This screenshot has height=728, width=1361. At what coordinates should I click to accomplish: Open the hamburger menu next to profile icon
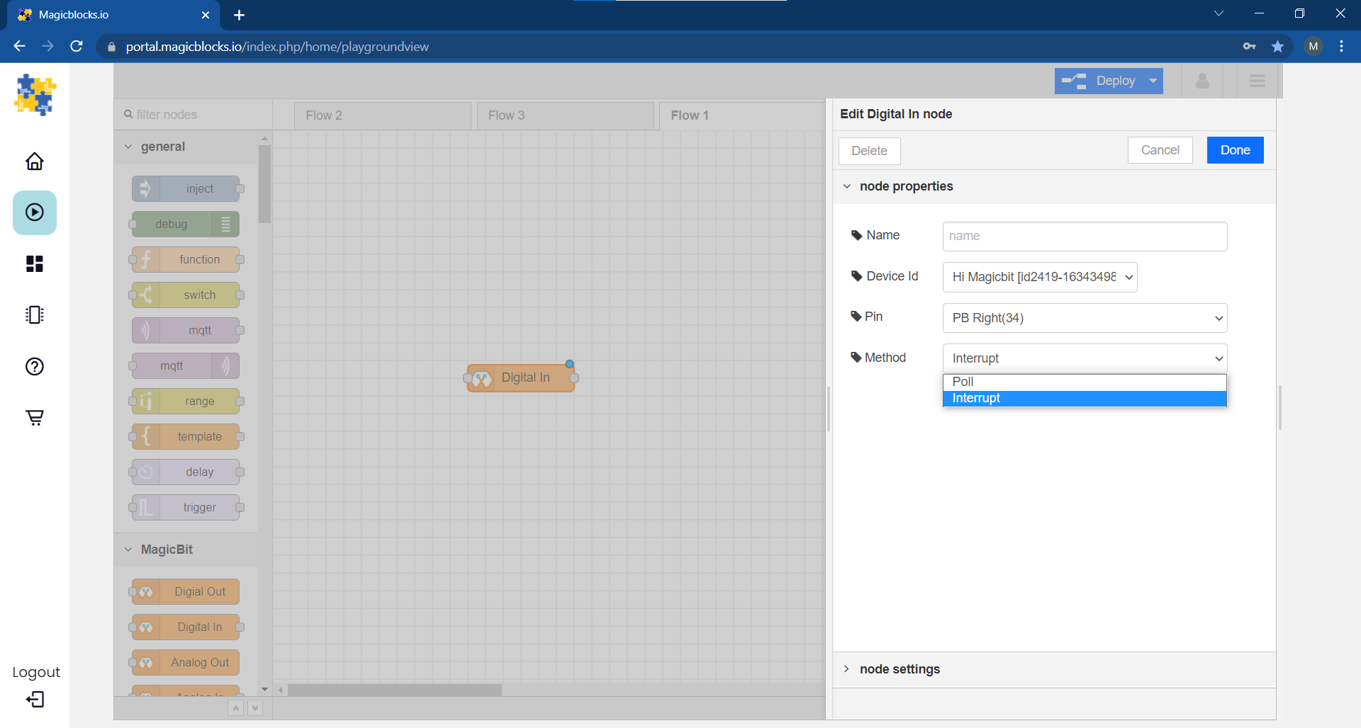[x=1257, y=81]
